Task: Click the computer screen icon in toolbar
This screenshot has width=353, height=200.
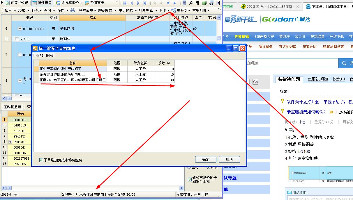Action: click(211, 3)
